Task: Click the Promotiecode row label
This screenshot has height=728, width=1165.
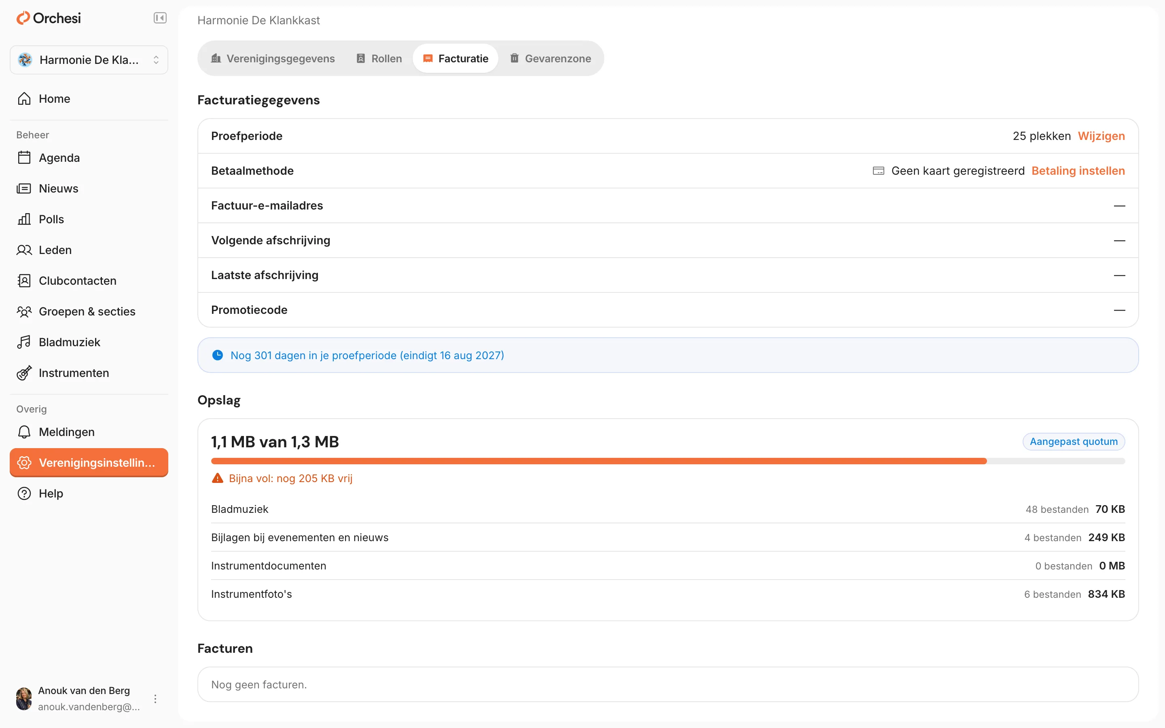Action: pyautogui.click(x=249, y=310)
